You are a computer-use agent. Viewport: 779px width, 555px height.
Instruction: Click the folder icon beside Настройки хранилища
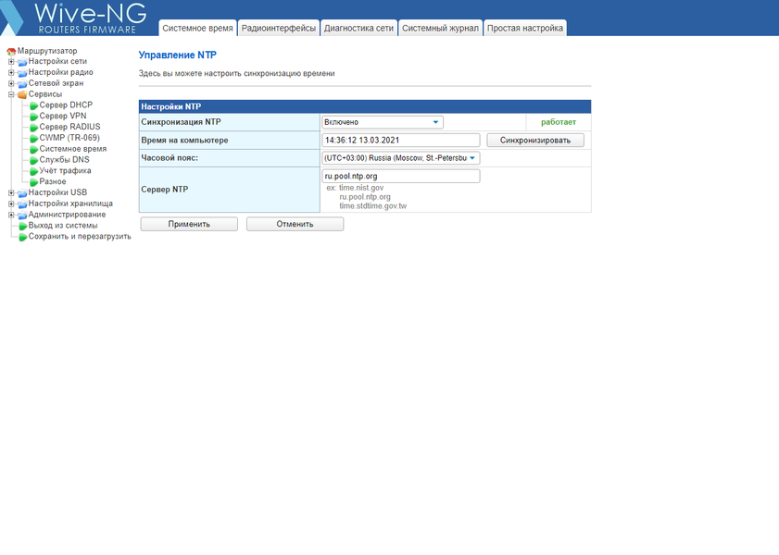[x=22, y=203]
